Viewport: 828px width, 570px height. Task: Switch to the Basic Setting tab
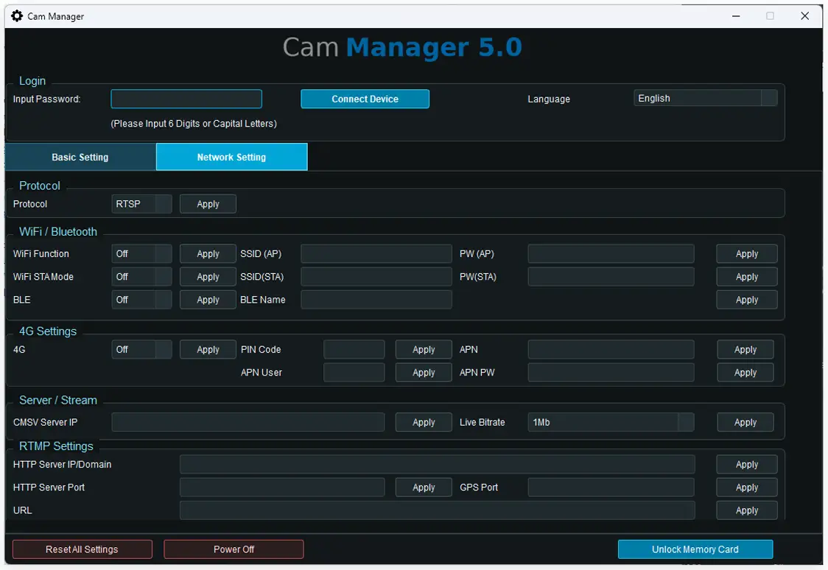(80, 158)
